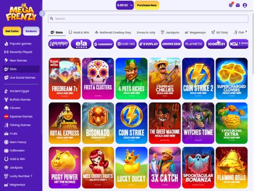Expand the 0.00 SC balance dropdown
Image resolution: width=254 pixels, height=191 pixels.
pos(125,5)
